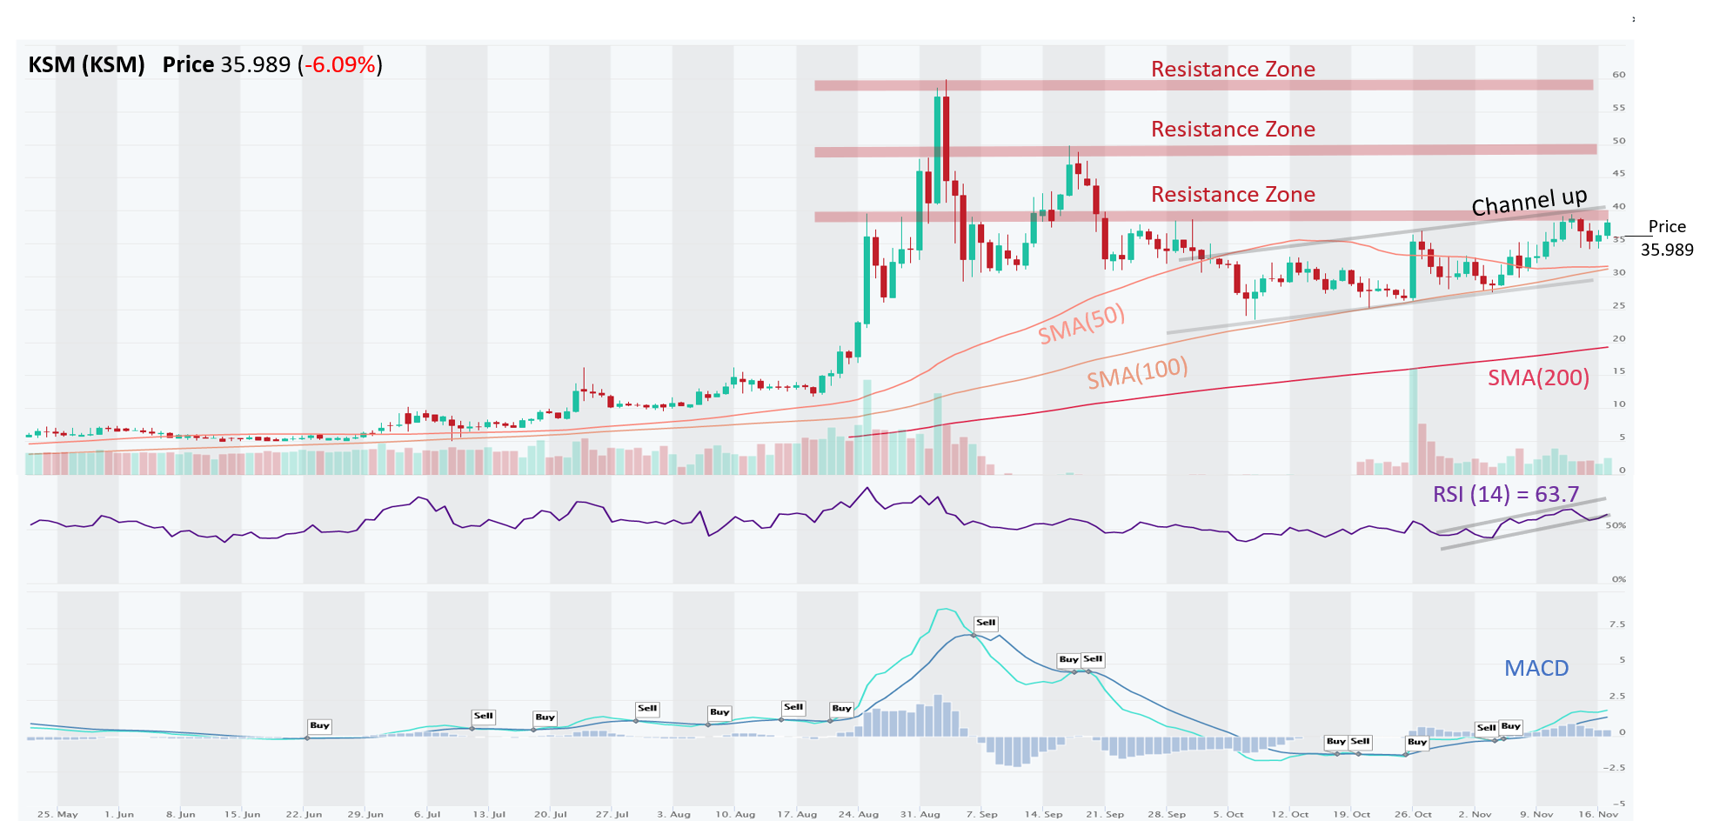Click the MACD panel label

pos(1536,668)
